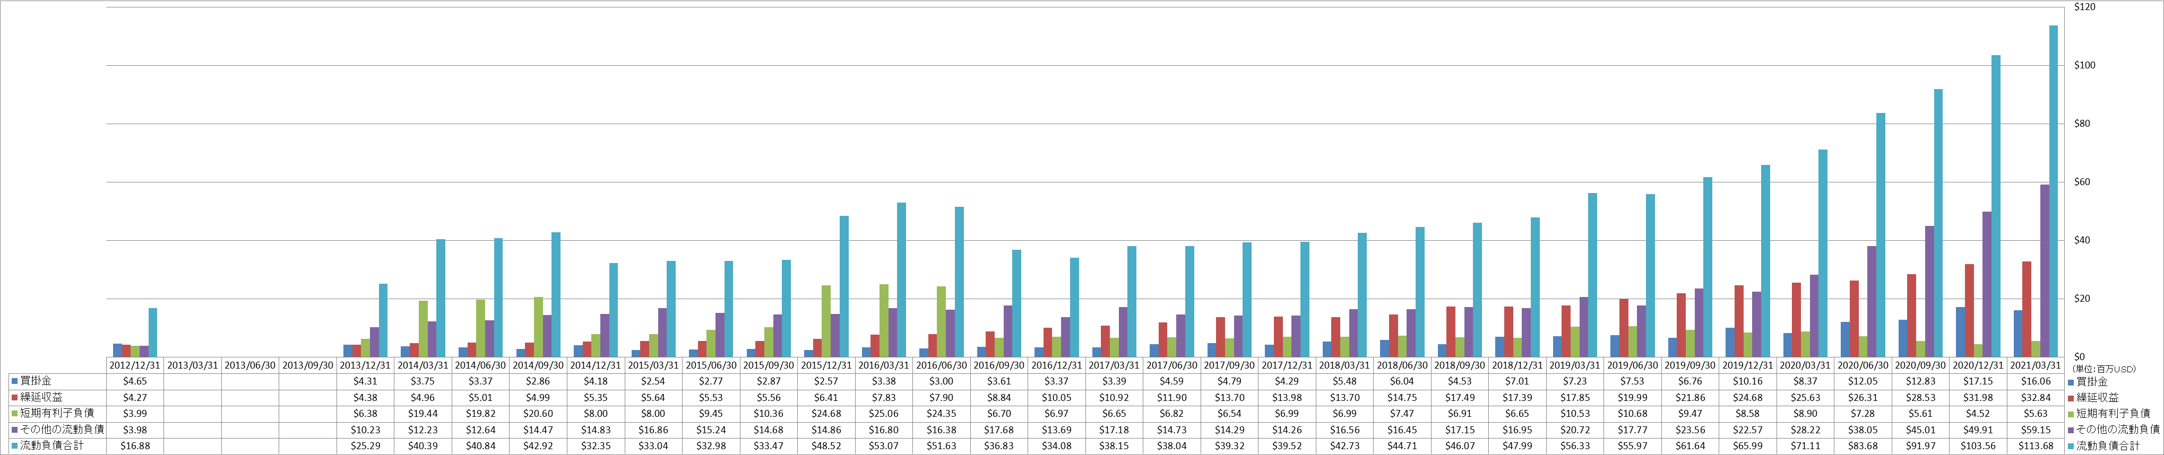Image resolution: width=2164 pixels, height=455 pixels.
Task: Select the empty 2013/03/31 date header
Action: (192, 365)
